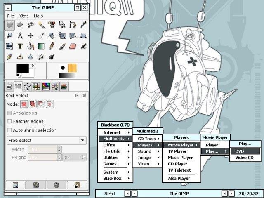
Task: Select the Bucket Fill tool
Action: click(31, 46)
